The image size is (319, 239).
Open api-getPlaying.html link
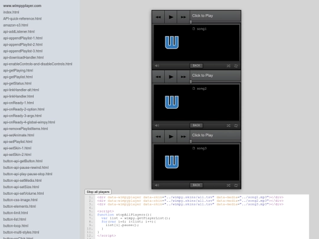(x=18, y=71)
